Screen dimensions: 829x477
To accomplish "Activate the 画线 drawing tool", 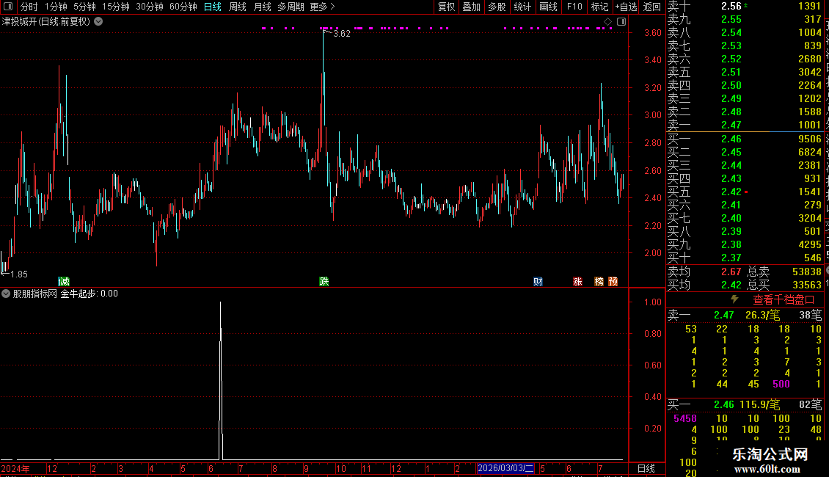I will pos(548,7).
